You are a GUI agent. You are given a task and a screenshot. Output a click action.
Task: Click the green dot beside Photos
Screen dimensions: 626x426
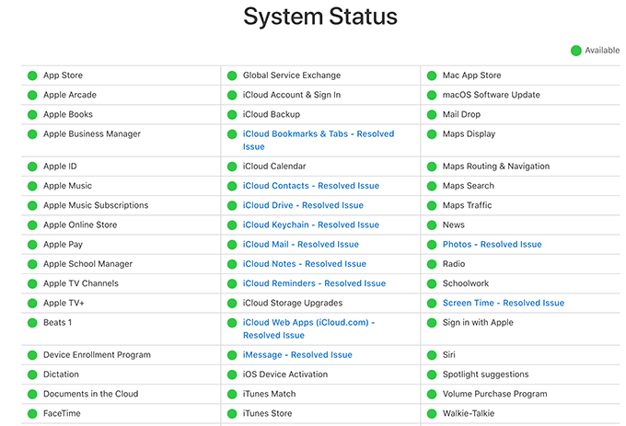pos(432,245)
